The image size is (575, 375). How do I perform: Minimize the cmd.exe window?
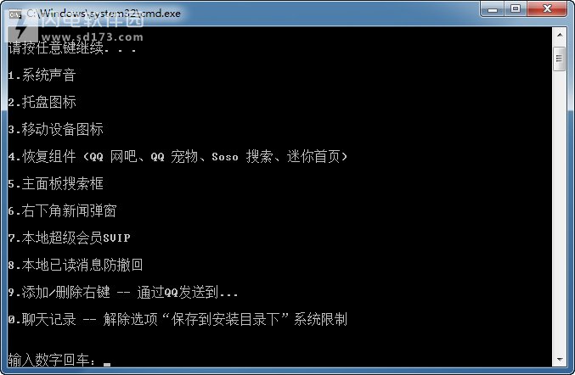pos(492,9)
